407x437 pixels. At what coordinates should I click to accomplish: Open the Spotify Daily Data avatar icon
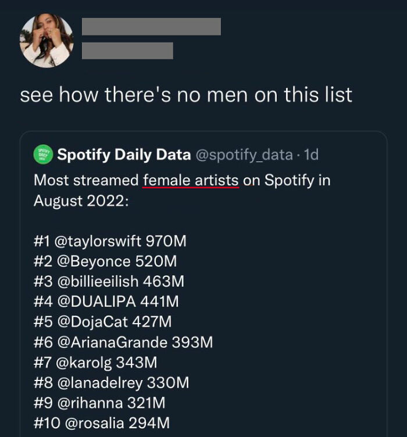[x=44, y=155]
